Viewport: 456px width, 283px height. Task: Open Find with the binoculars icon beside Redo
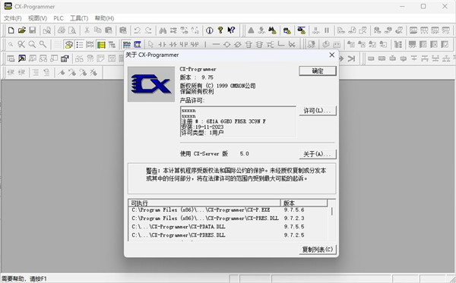click(163, 30)
